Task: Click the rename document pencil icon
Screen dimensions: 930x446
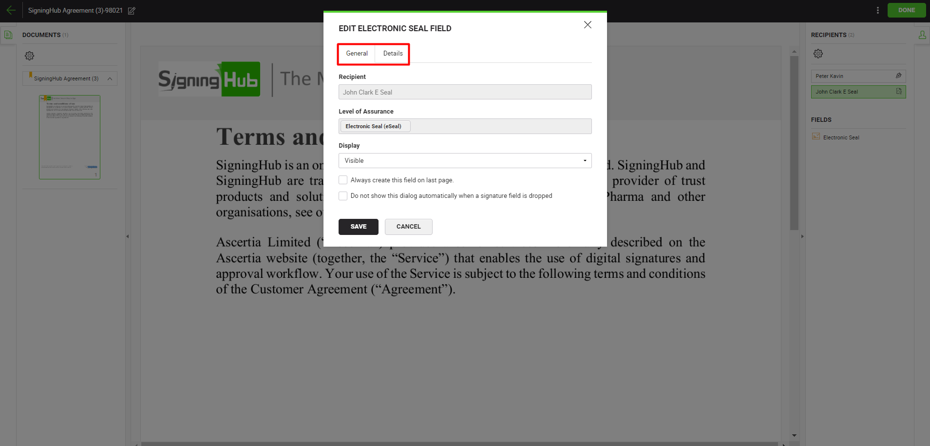Action: pos(132,11)
